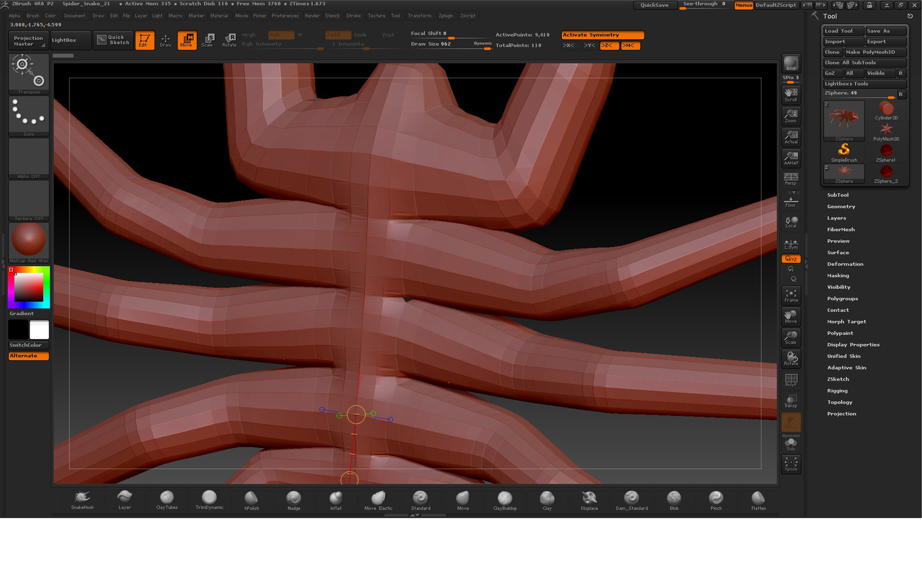Toggle Persp perspective view
Screen dimensions: 922x568
pyautogui.click(x=791, y=179)
